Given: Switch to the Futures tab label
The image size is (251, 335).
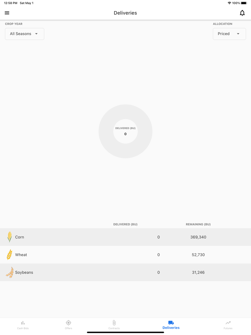Looking at the screenshot, I should (x=228, y=328).
